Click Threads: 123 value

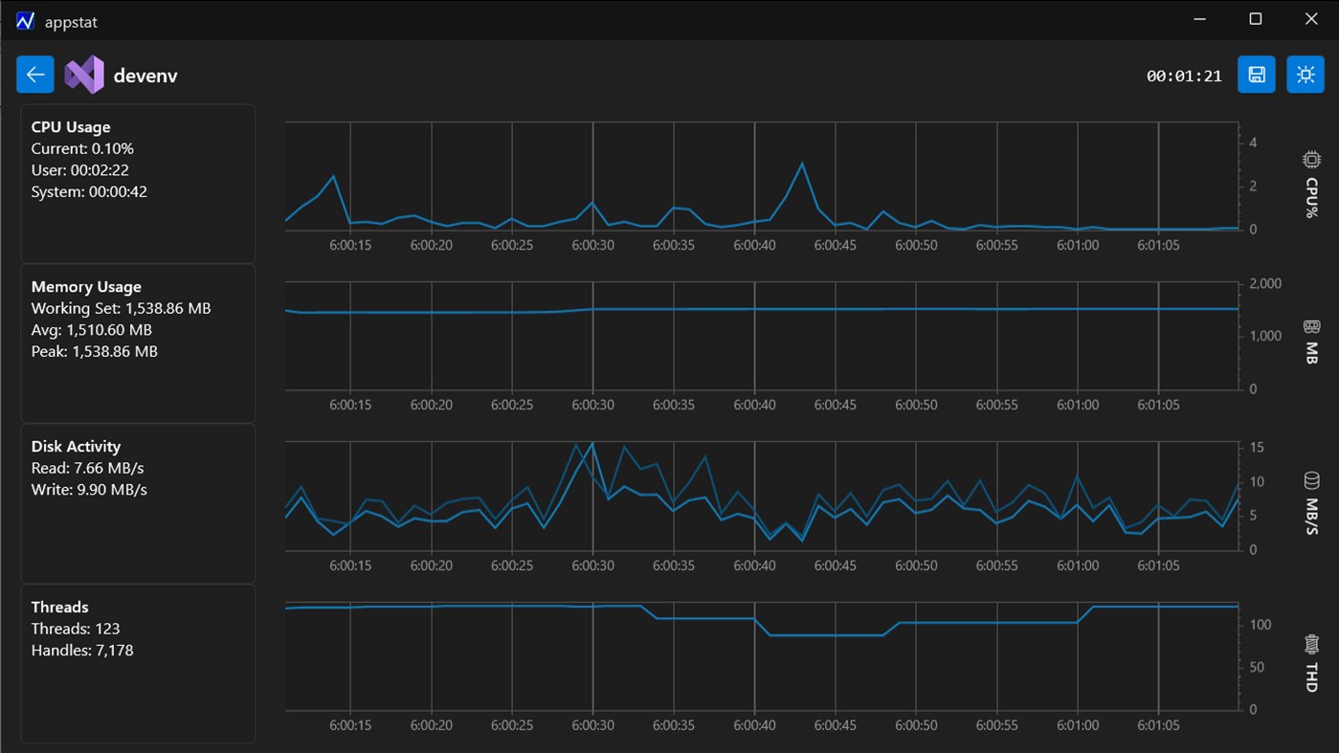(x=75, y=629)
